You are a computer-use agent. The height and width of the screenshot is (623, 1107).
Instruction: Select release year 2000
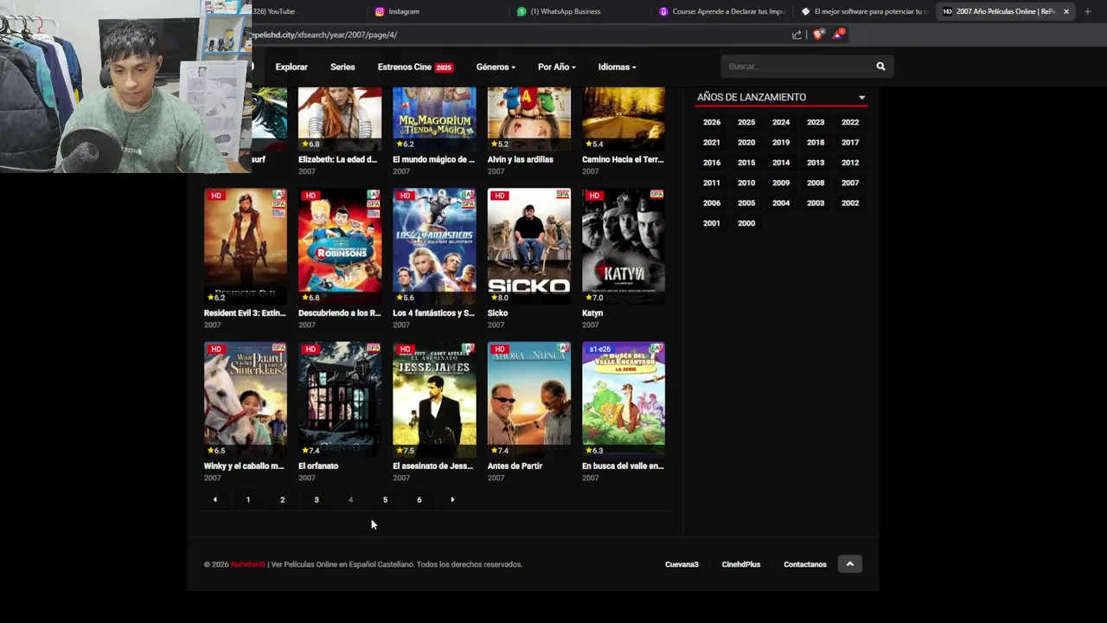click(746, 223)
